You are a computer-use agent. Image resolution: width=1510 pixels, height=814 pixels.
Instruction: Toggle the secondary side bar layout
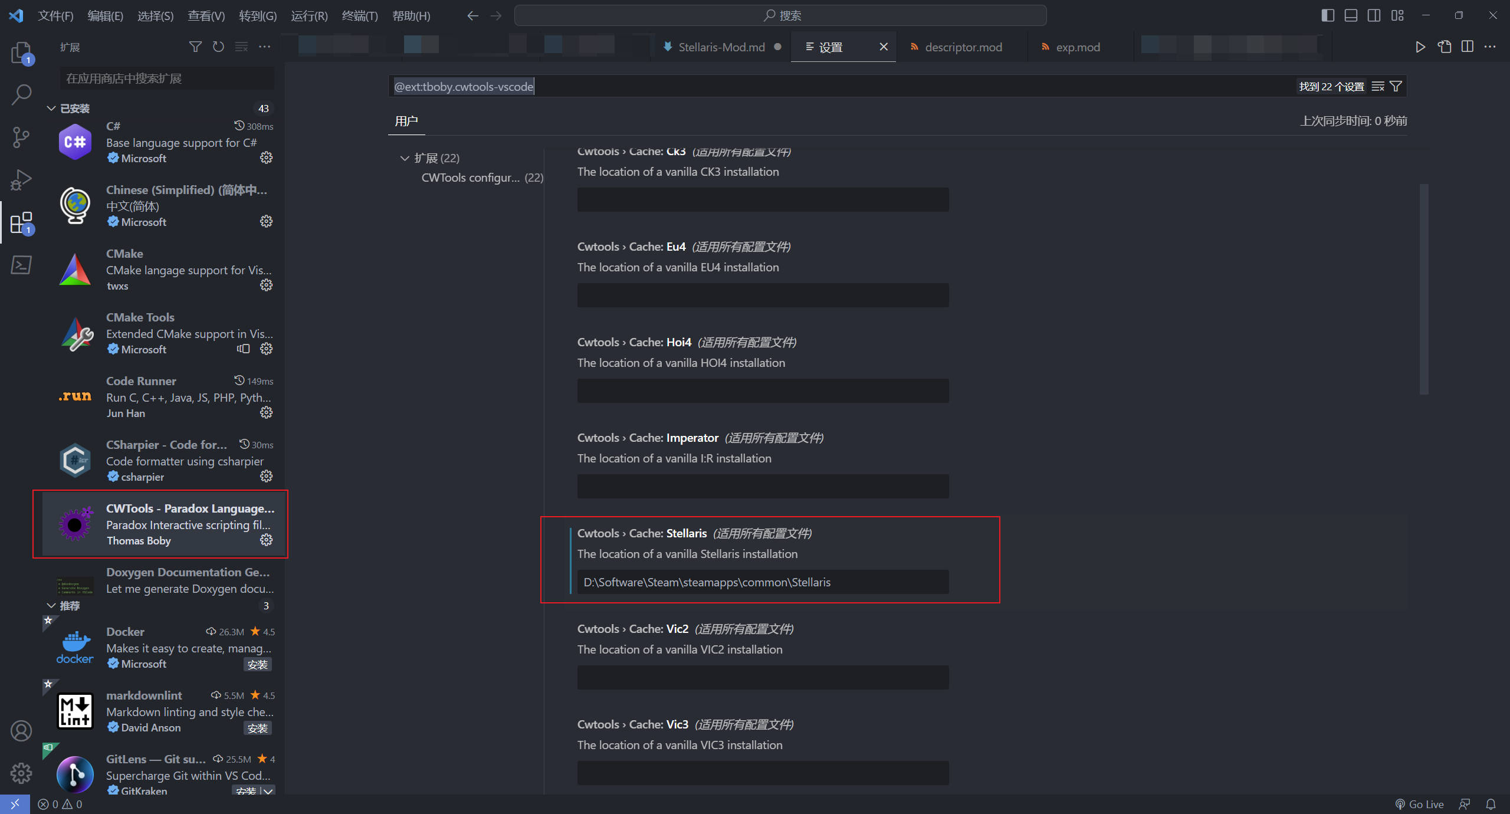coord(1374,15)
